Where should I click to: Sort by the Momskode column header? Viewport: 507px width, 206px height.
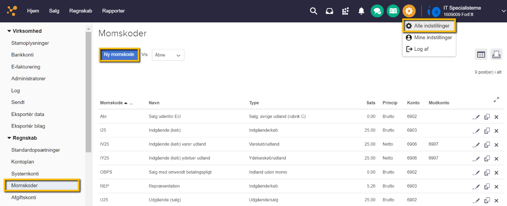[111, 103]
